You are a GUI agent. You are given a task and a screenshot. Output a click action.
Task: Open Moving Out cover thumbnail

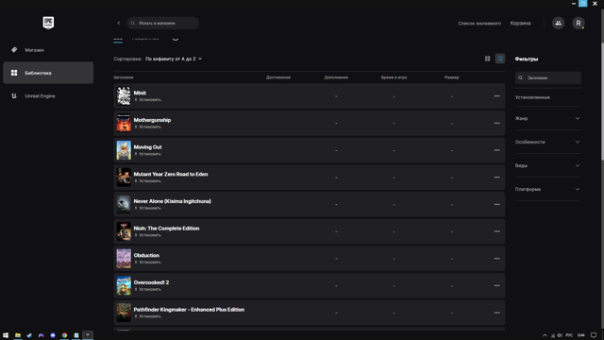click(x=124, y=150)
